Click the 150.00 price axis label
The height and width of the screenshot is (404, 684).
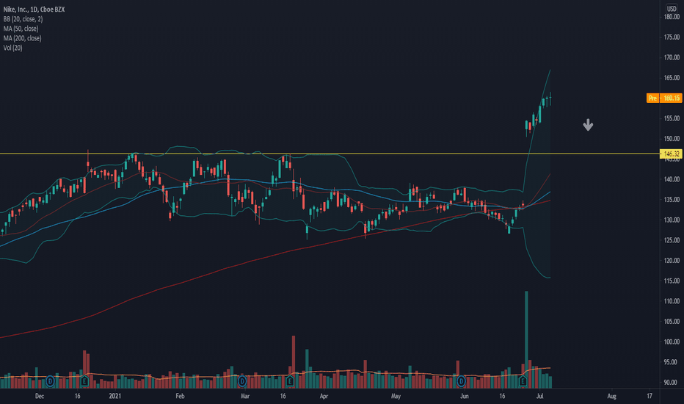pyautogui.click(x=672, y=138)
